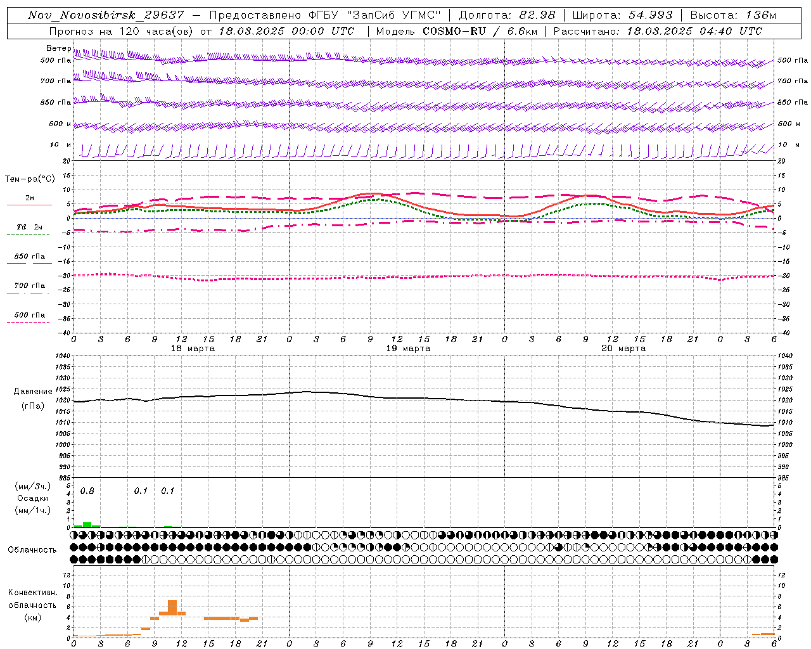The height and width of the screenshot is (649, 811).
Task: Click the Долгота: 82.98 value
Action: pyautogui.click(x=507, y=15)
